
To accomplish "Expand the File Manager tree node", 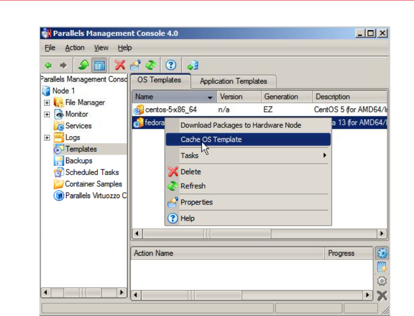I will (47, 103).
